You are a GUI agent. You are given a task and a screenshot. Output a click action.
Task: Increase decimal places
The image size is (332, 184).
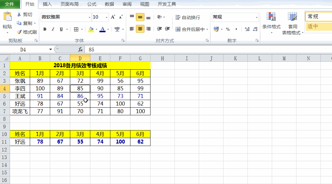tap(247, 29)
